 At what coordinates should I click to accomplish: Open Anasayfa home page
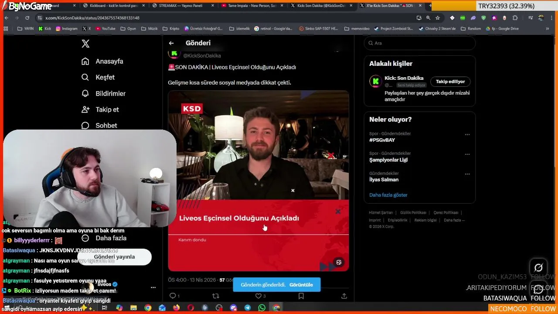102,61
